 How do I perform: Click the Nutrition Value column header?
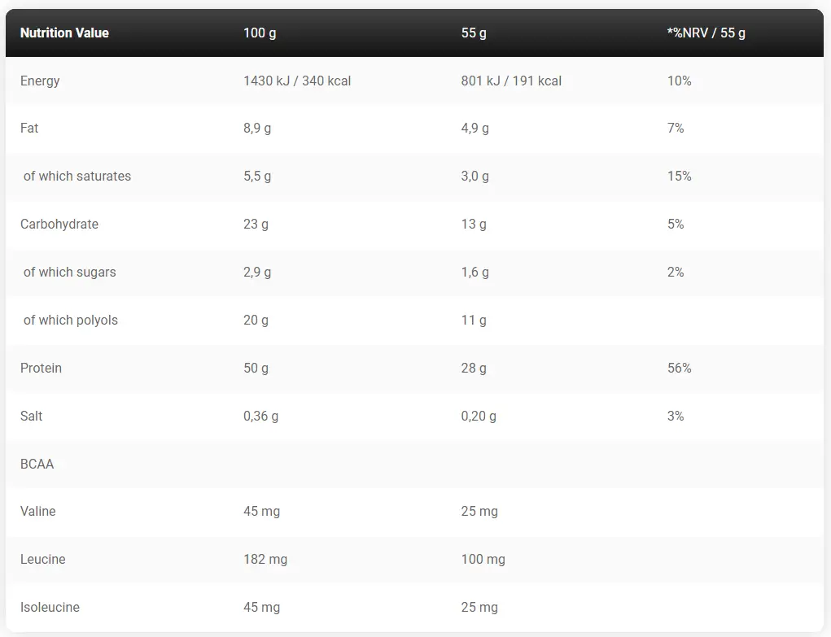[64, 33]
